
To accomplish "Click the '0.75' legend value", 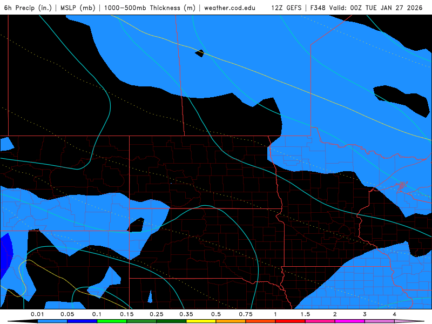I will 246,314.
